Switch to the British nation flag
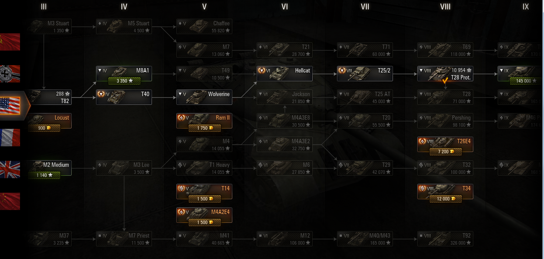 tap(10, 169)
